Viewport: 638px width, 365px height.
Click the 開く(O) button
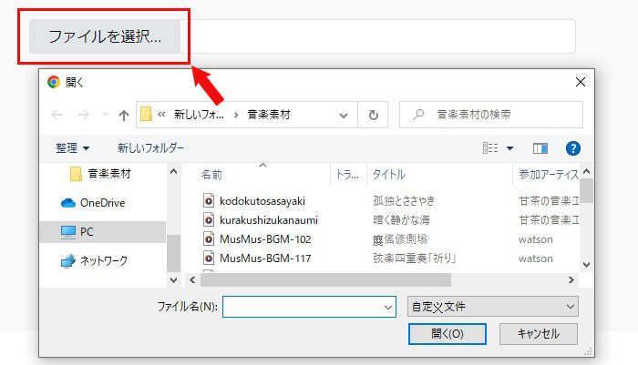point(448,334)
